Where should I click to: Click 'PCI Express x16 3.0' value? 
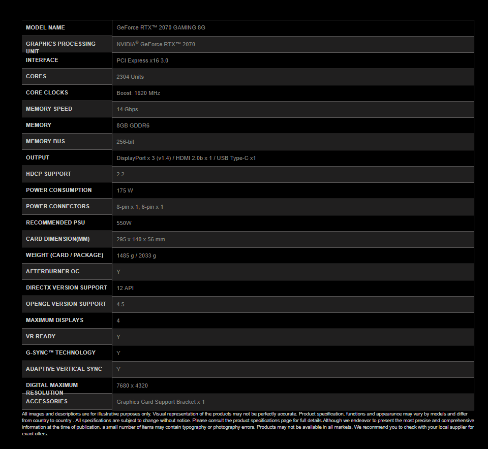[x=142, y=60]
